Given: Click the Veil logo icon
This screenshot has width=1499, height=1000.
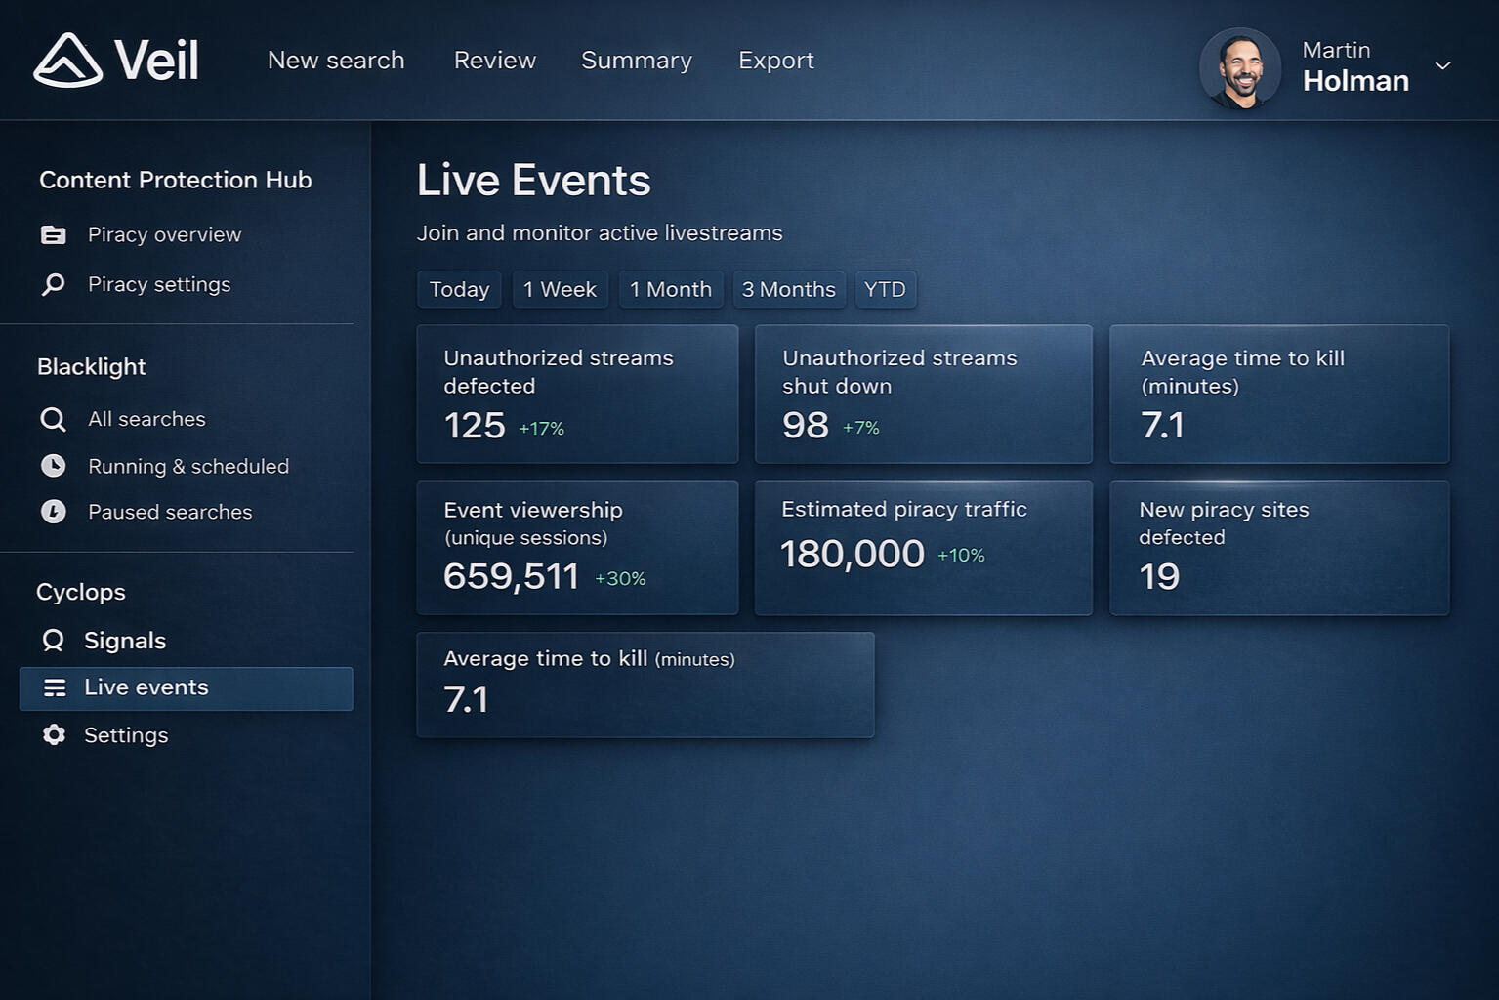Looking at the screenshot, I should 67,61.
